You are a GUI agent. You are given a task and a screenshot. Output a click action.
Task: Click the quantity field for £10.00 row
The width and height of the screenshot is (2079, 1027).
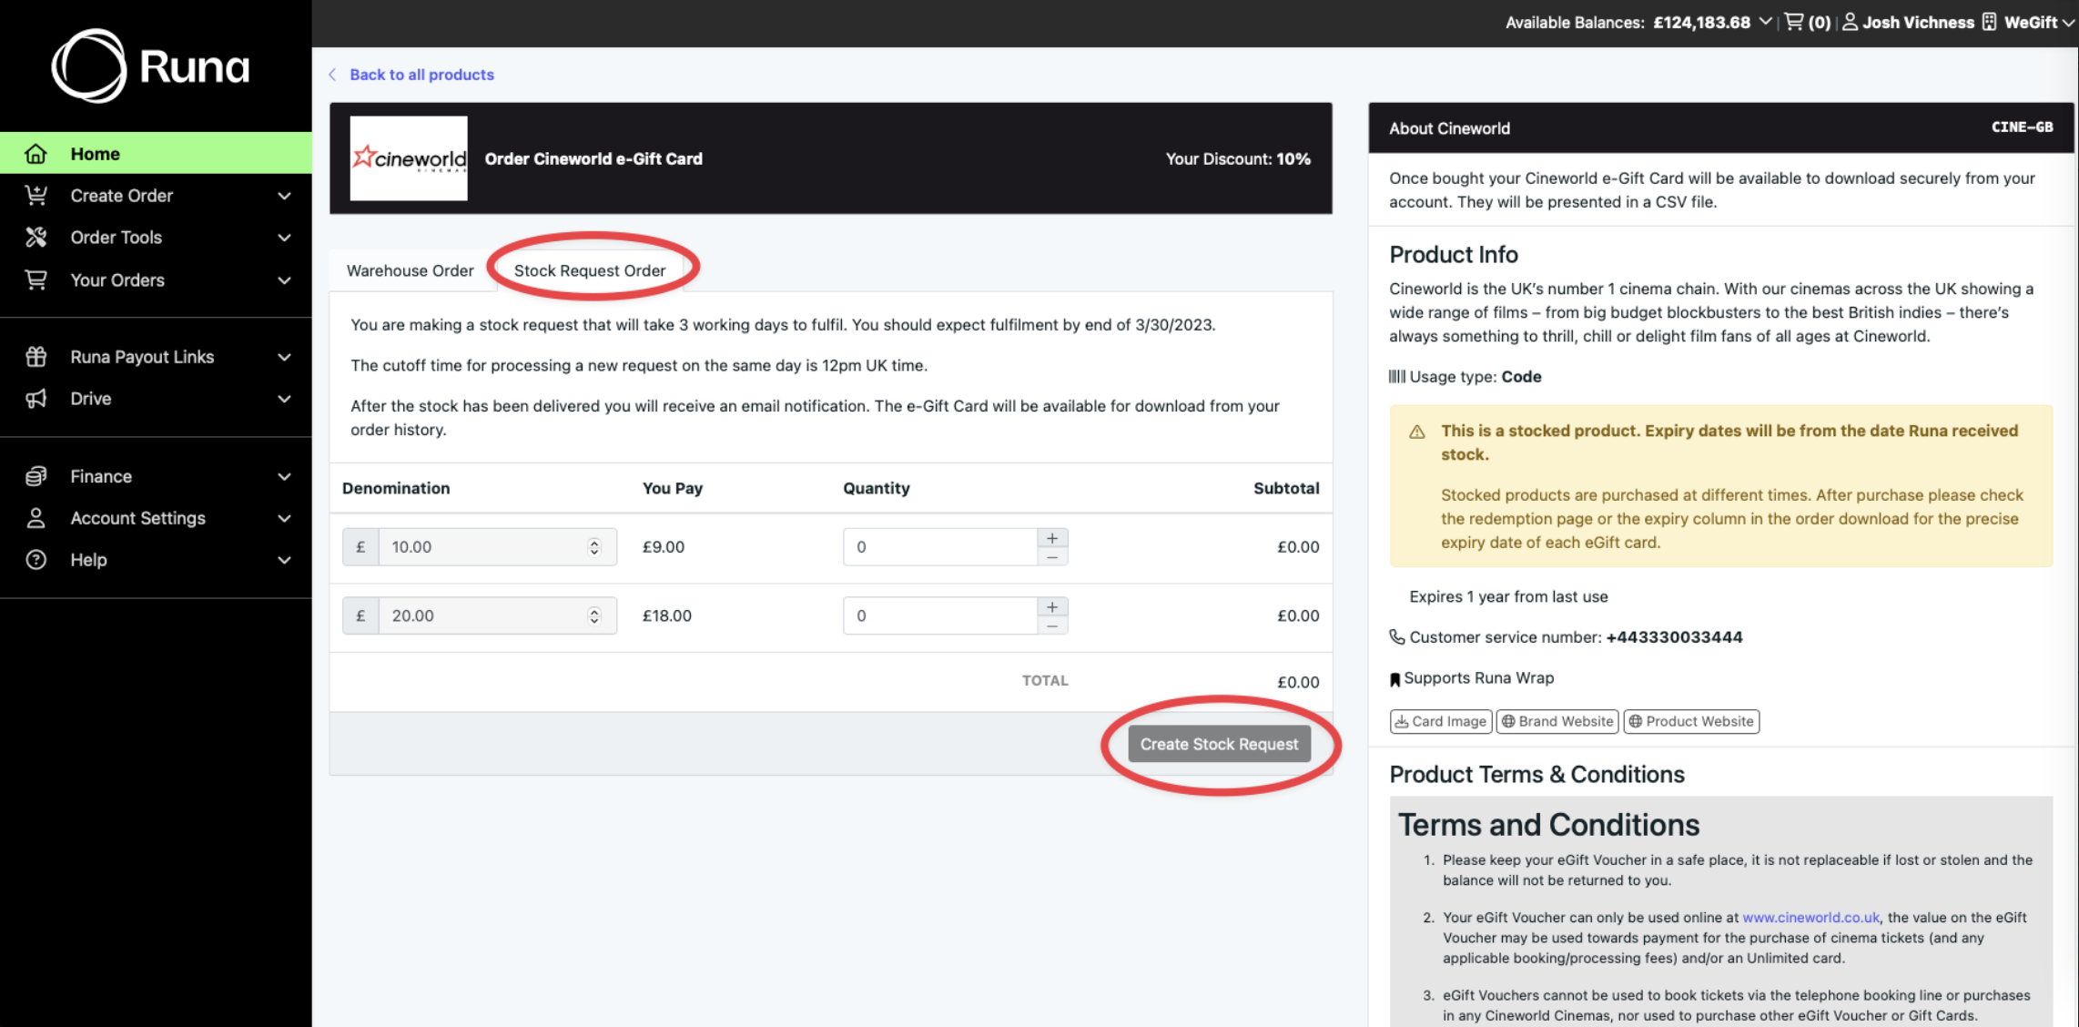(940, 547)
